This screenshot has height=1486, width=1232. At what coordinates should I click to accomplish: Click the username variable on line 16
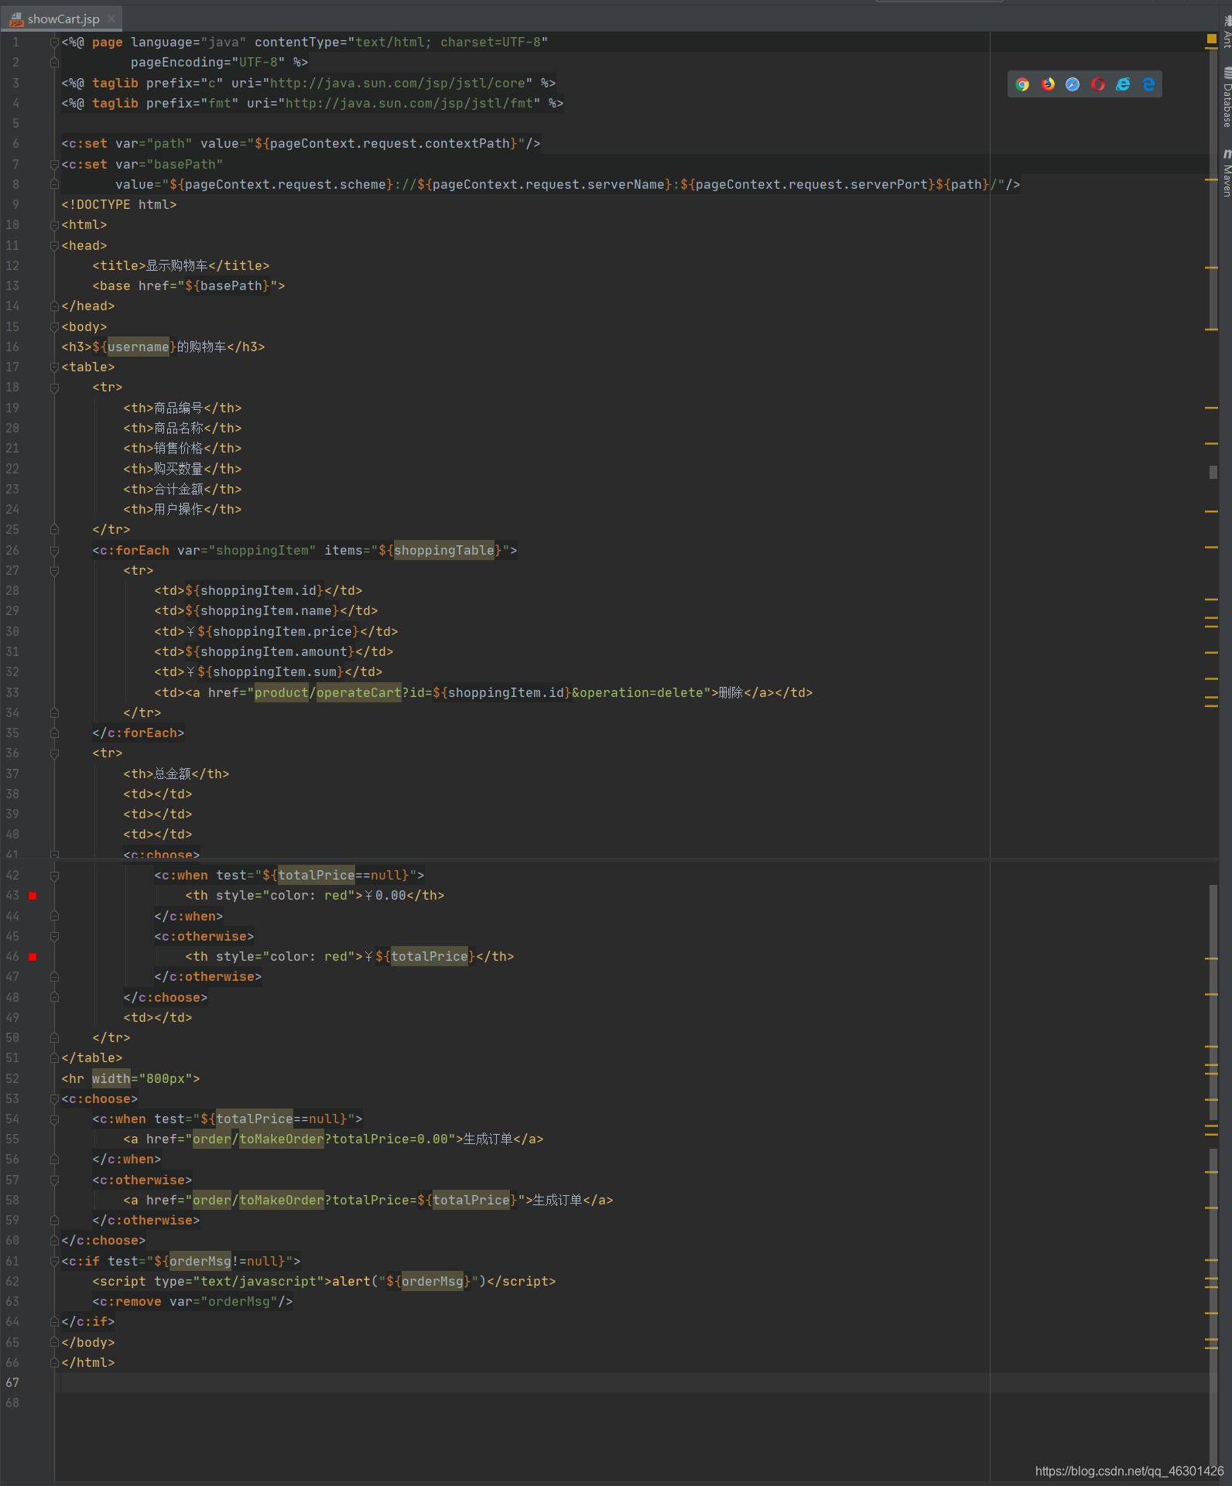pos(139,347)
